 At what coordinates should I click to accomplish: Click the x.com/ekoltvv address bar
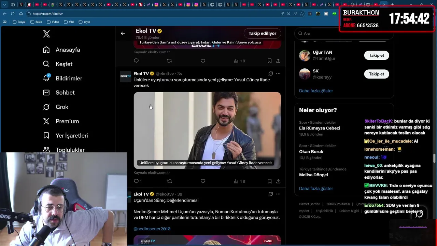click(154, 14)
